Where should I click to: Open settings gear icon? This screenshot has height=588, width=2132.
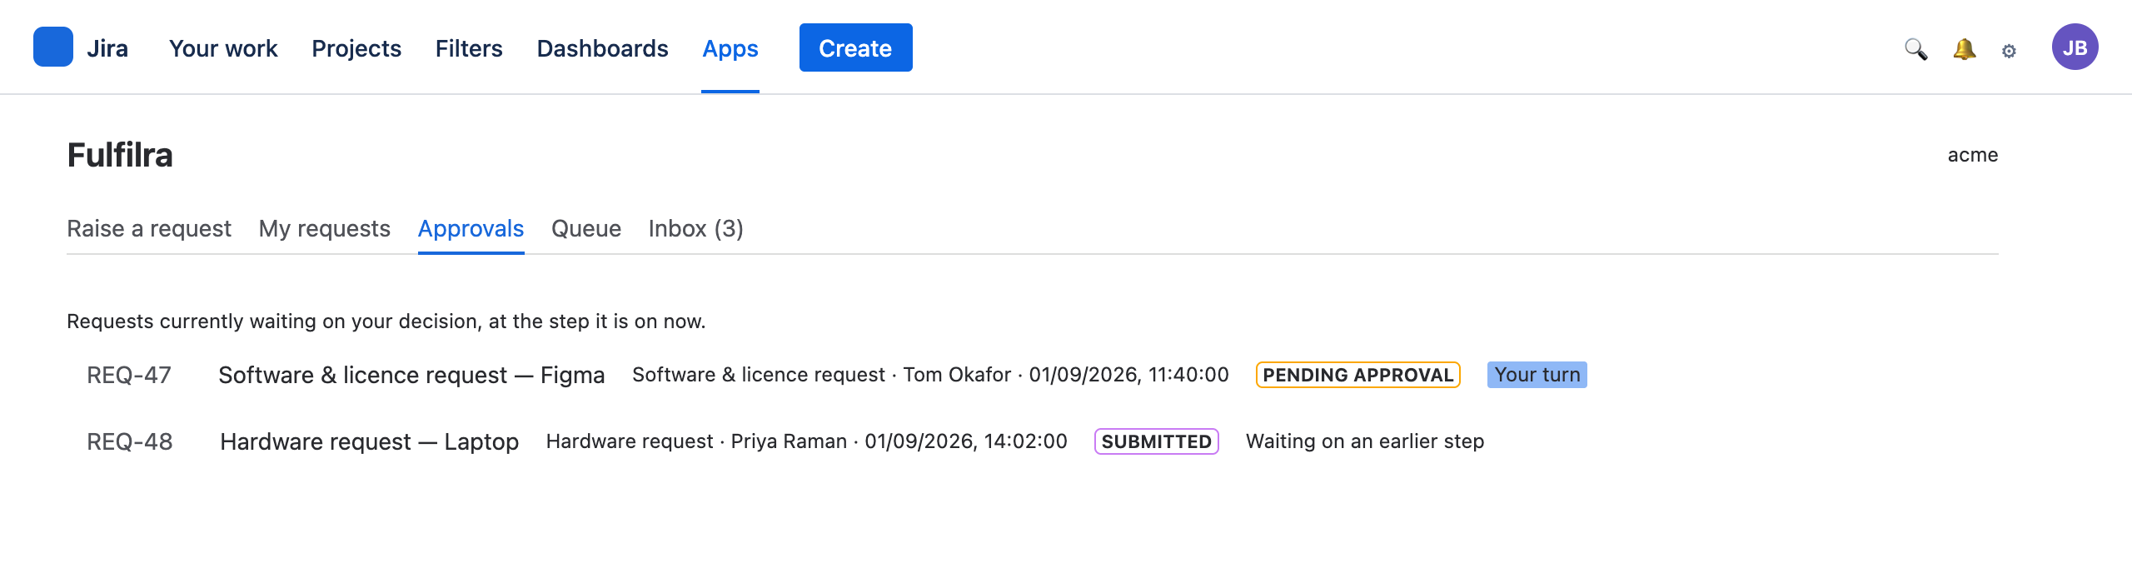click(2009, 51)
